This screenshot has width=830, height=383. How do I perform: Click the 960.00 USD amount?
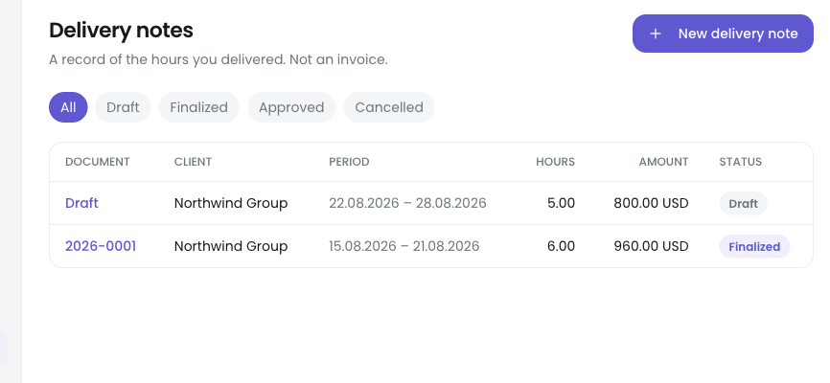pos(651,246)
